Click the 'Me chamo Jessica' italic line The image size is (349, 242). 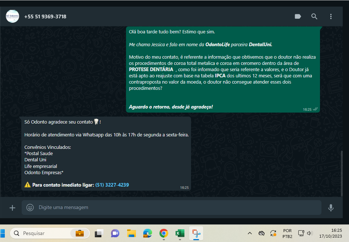point(201,45)
